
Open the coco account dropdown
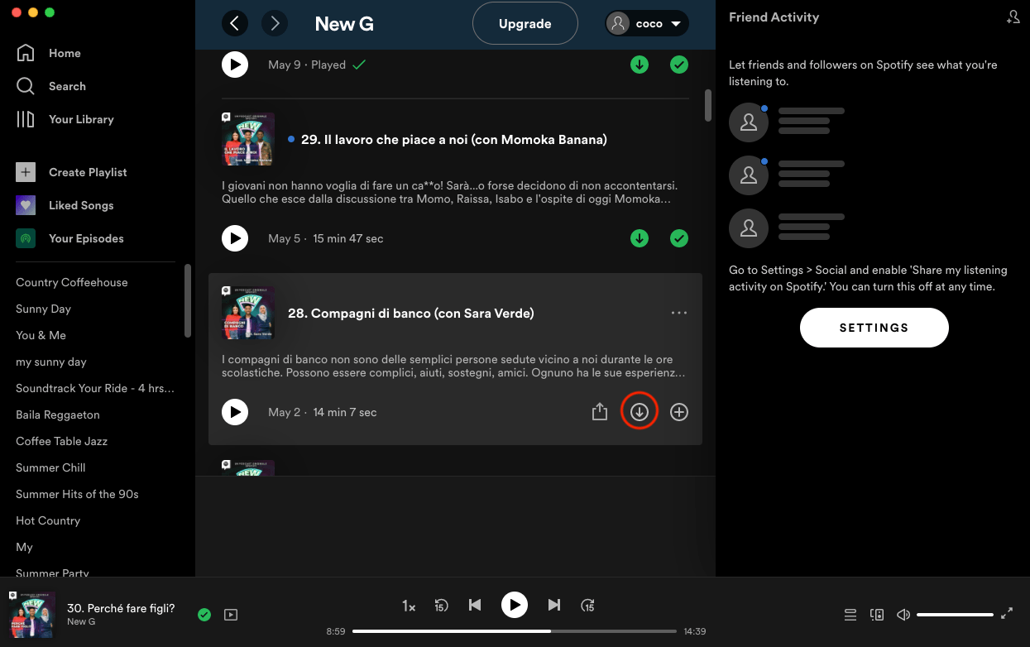pos(648,24)
